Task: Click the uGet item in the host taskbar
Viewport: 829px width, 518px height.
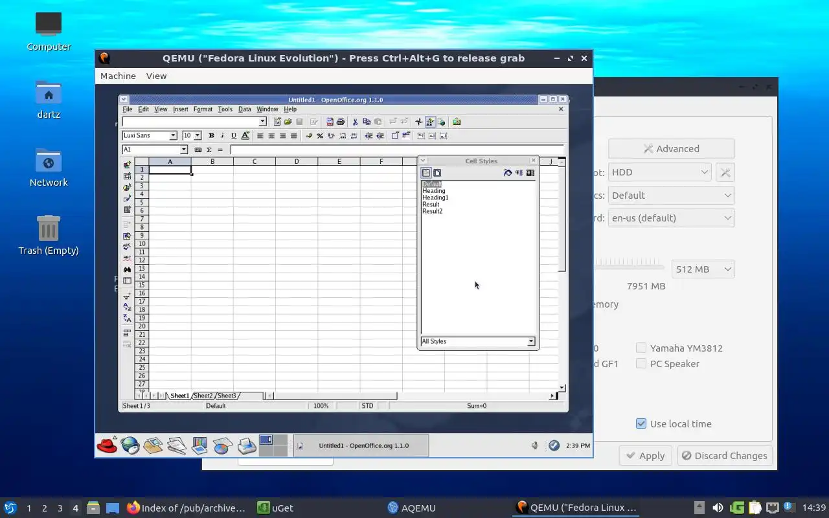Action: (275, 508)
